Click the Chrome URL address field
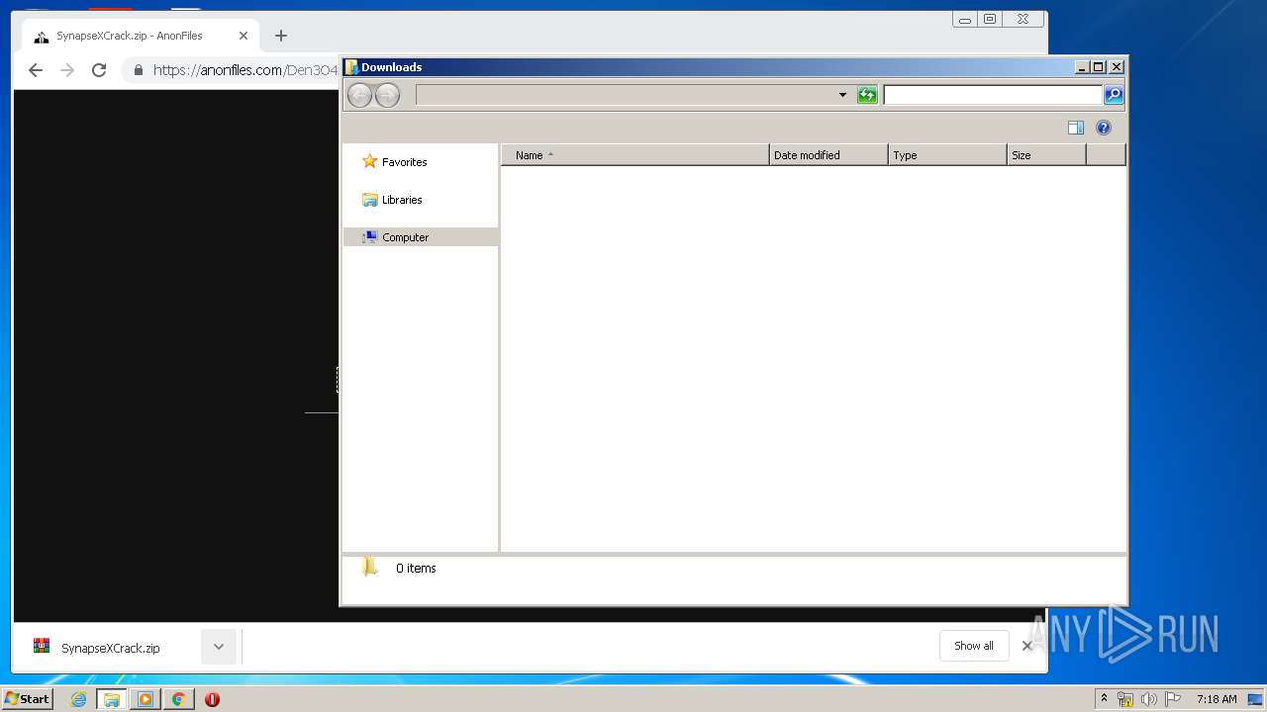The height and width of the screenshot is (712, 1267). [245, 70]
